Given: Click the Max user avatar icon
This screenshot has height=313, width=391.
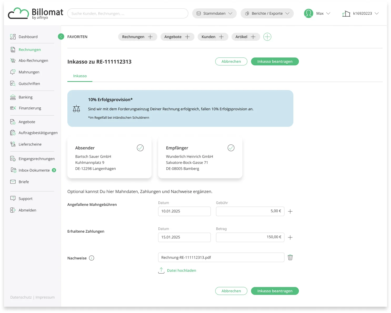Looking at the screenshot, I should [308, 13].
